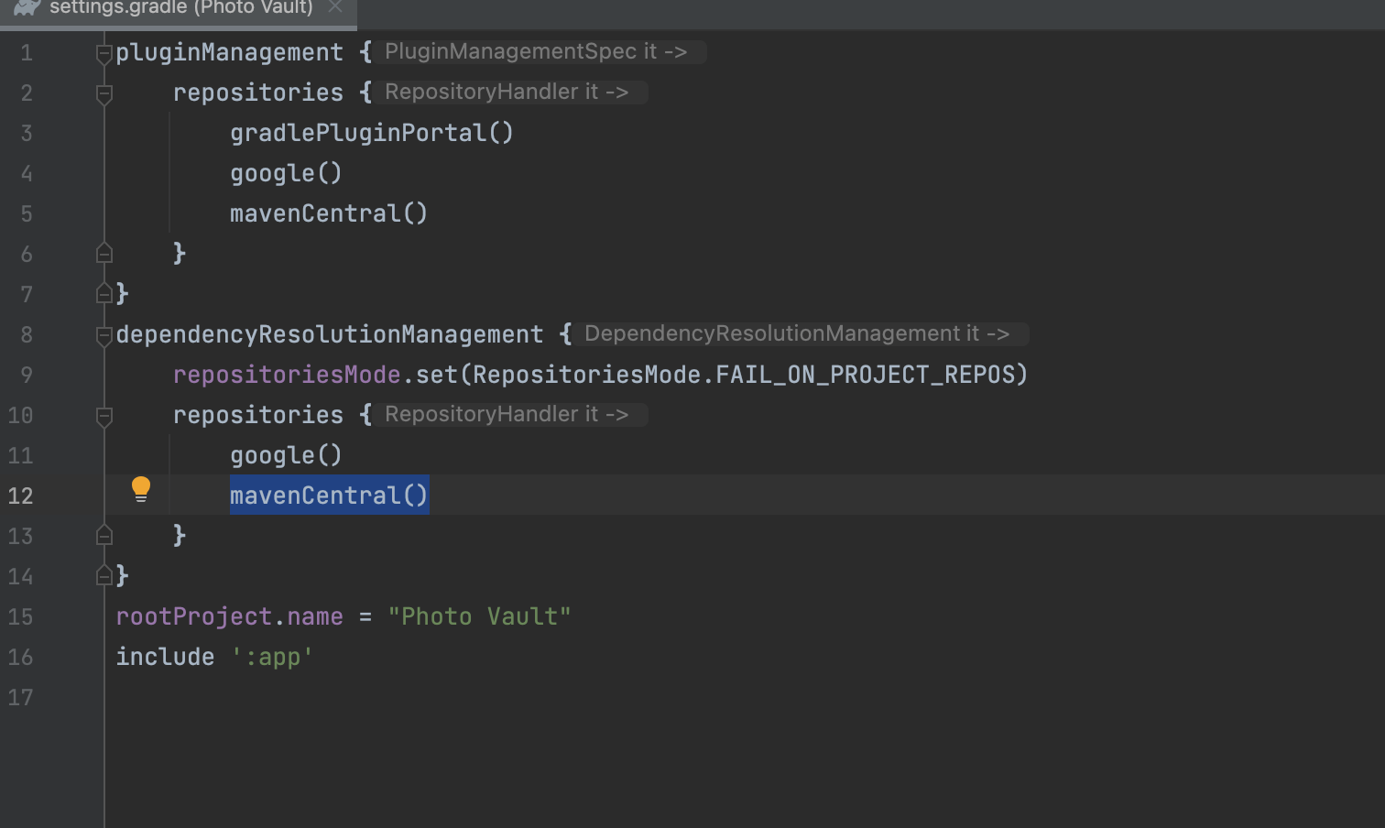Collapse the pluginManagement block from the gutter
The height and width of the screenshot is (828, 1385).
coord(104,52)
